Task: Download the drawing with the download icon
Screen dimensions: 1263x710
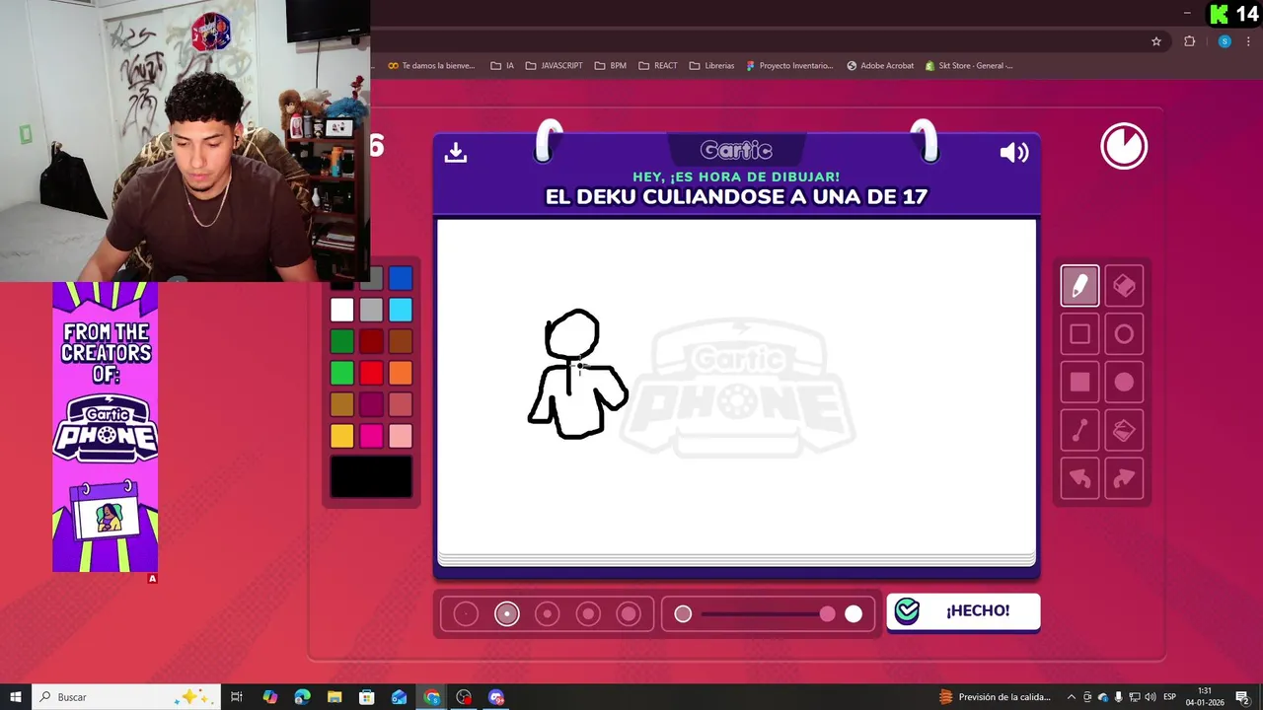Action: (455, 152)
